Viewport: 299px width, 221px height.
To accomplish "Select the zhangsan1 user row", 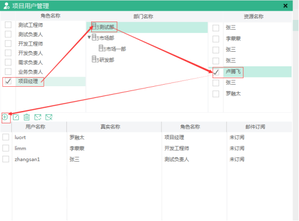I will pos(146,159).
